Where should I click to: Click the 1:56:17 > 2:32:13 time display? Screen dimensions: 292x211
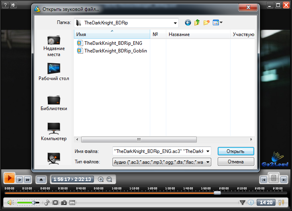tap(72, 179)
